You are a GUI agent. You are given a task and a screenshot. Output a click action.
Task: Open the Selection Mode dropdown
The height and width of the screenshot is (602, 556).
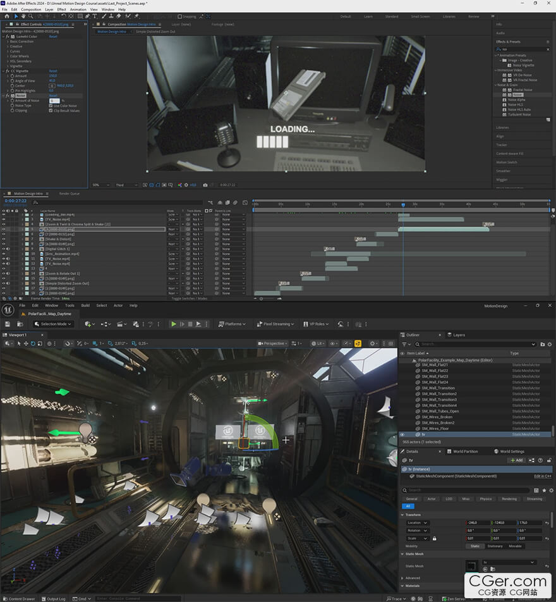(53, 324)
